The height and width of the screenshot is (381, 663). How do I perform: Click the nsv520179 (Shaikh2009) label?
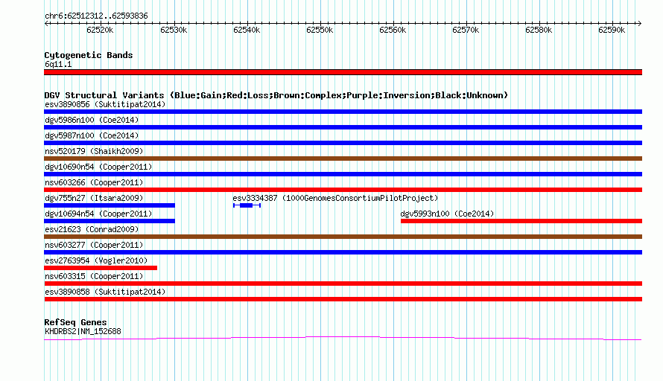(94, 151)
